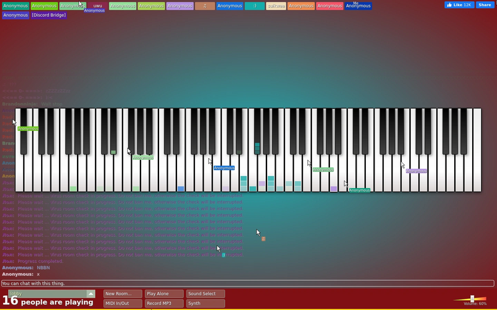Click the New Room button
The width and height of the screenshot is (497, 310).
[122, 293]
